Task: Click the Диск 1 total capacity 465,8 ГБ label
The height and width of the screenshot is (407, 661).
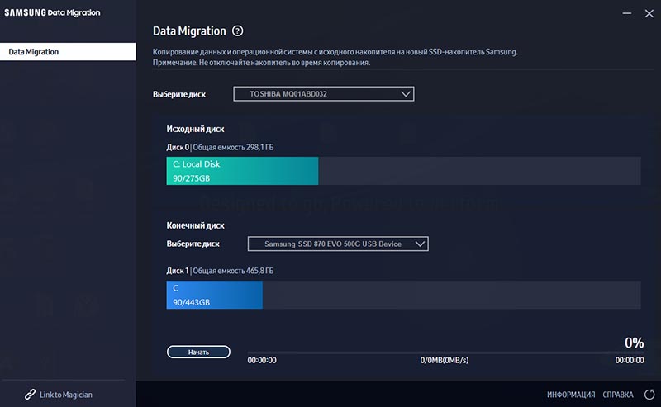Action: [220, 271]
